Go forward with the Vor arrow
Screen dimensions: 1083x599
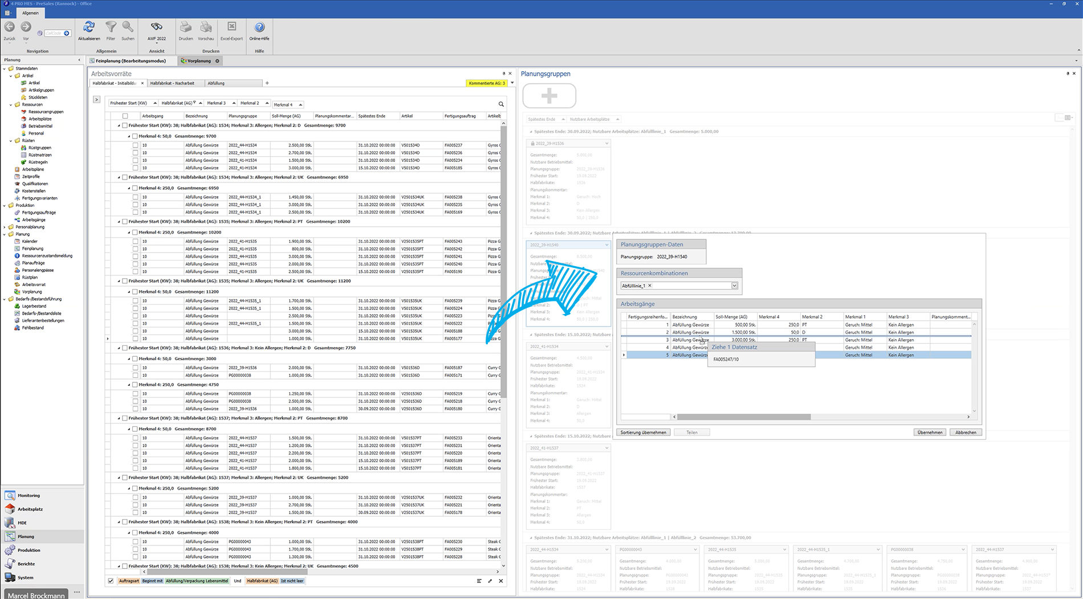(x=26, y=27)
